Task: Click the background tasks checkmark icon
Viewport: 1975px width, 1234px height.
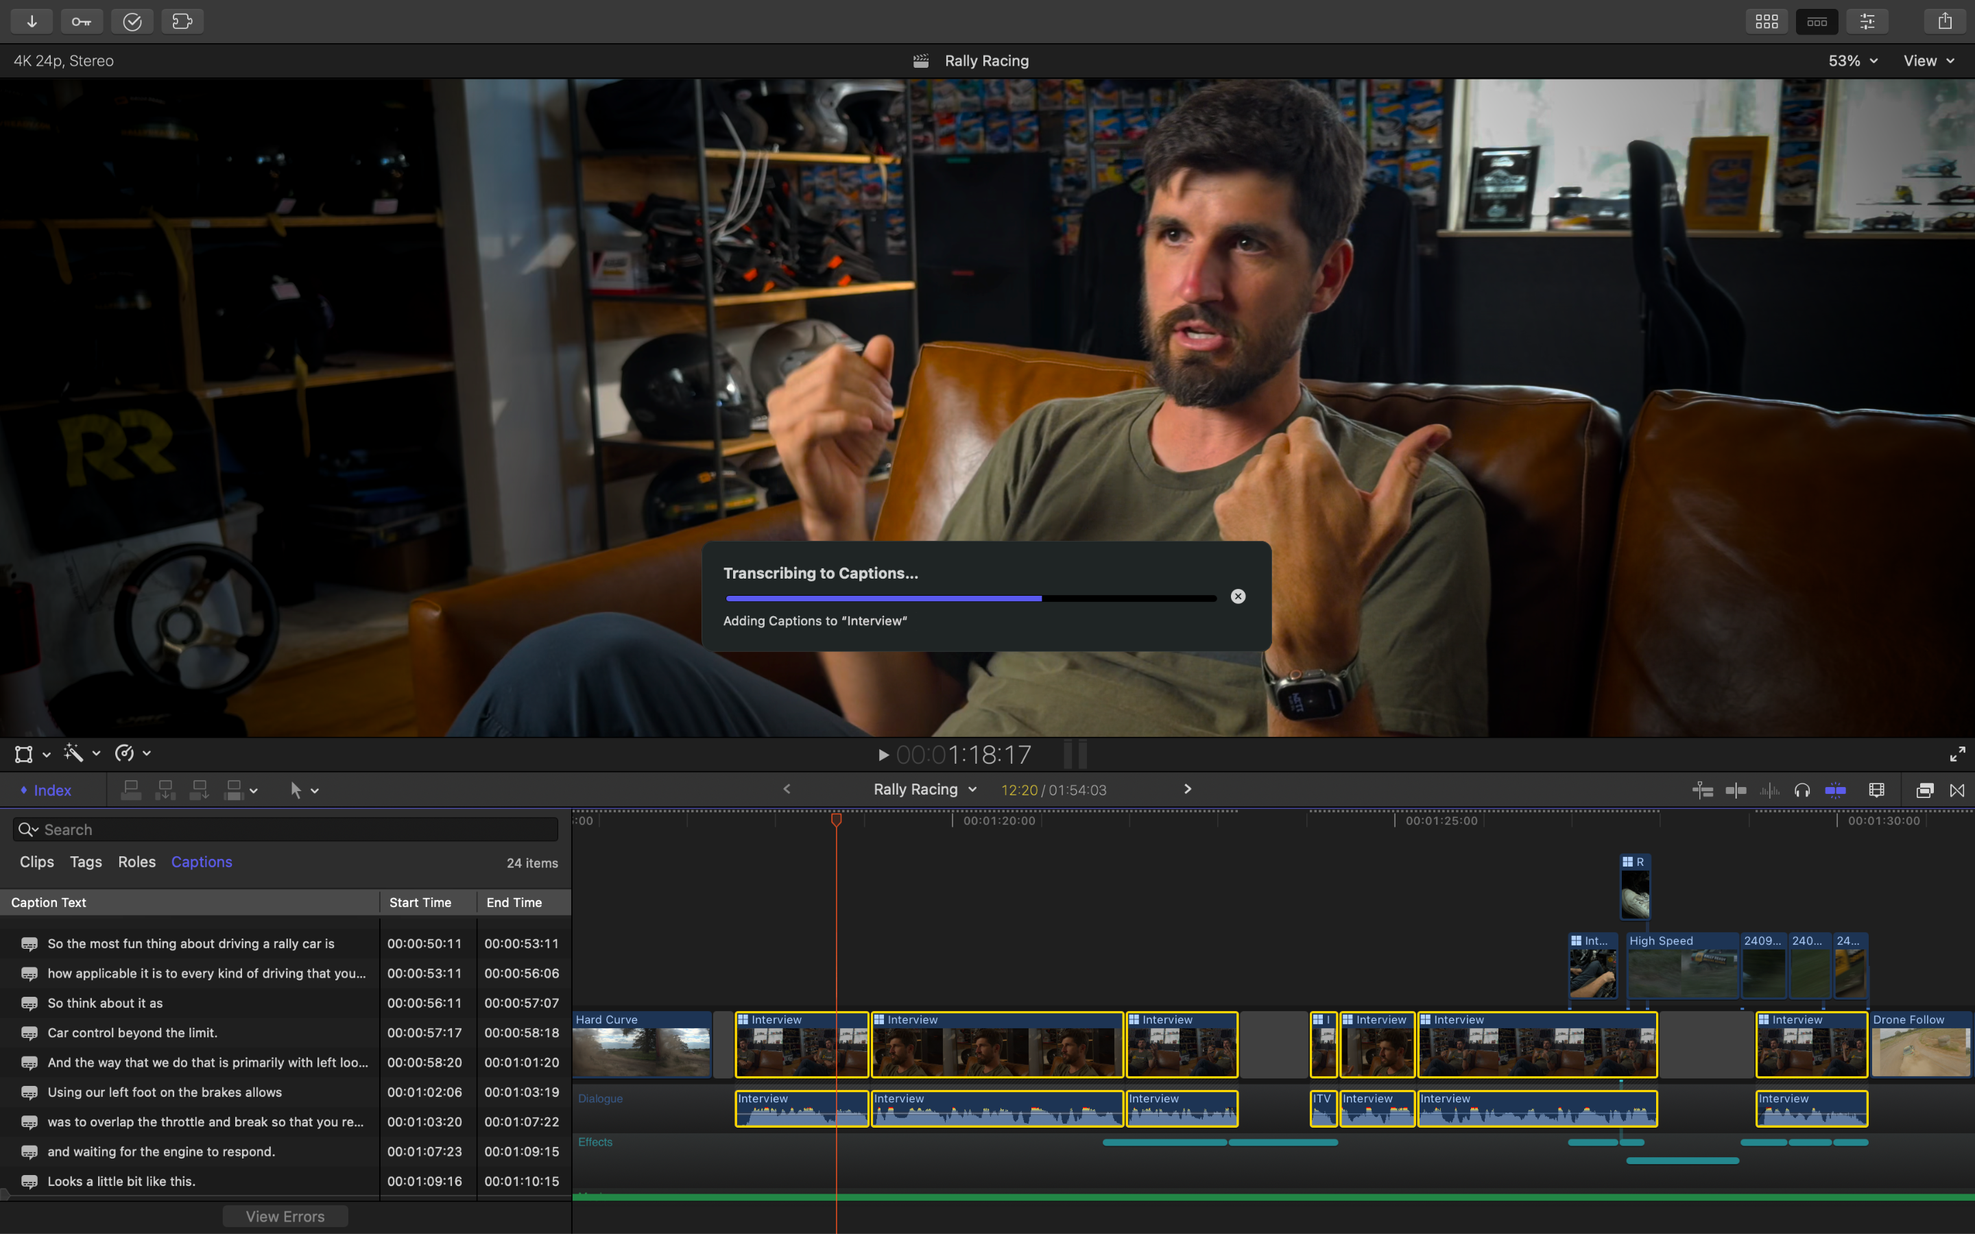Action: (132, 21)
